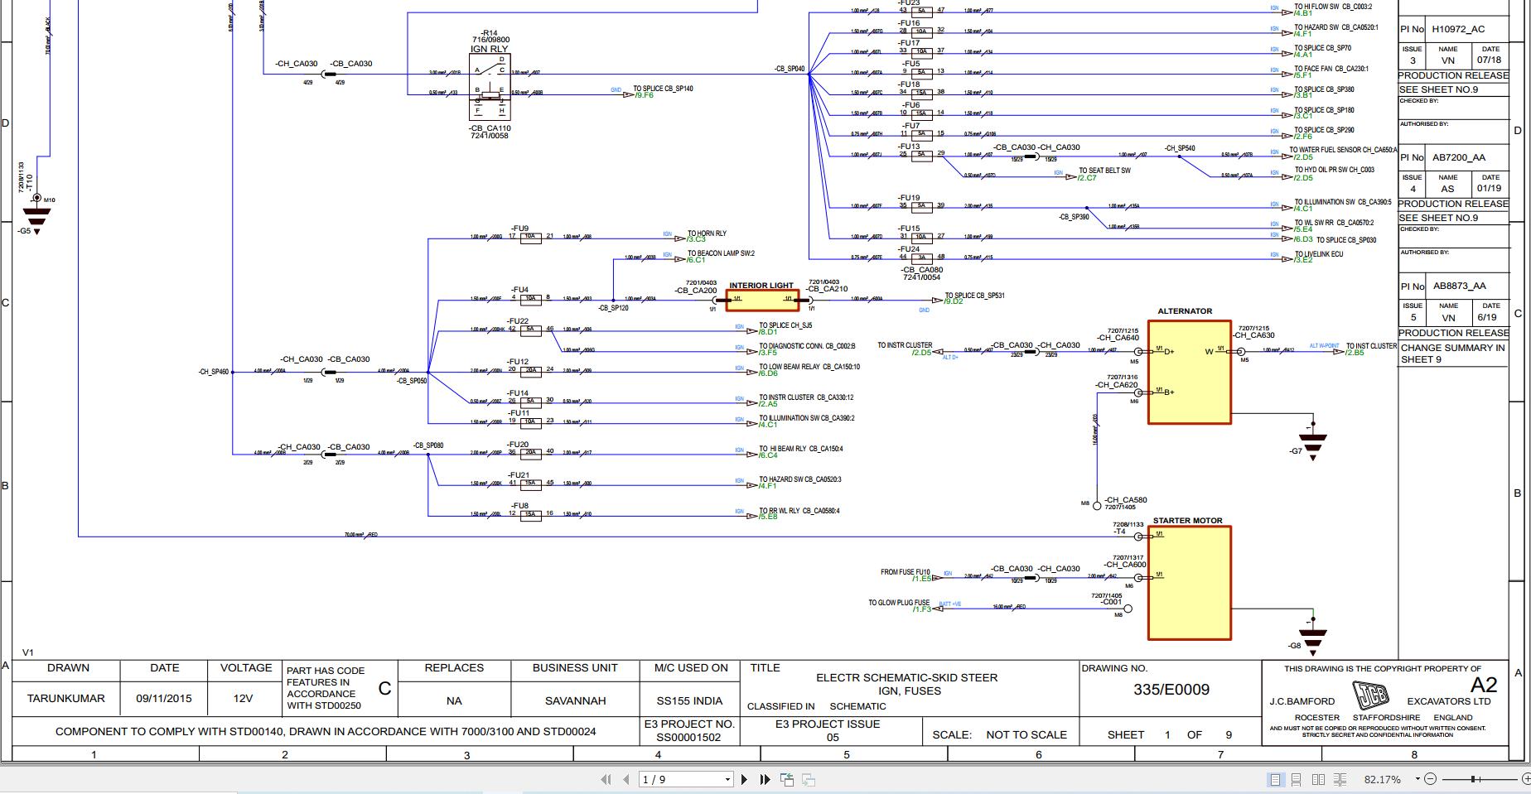Click the 82.17% zoom value
The height and width of the screenshot is (794, 1531).
pyautogui.click(x=1383, y=779)
